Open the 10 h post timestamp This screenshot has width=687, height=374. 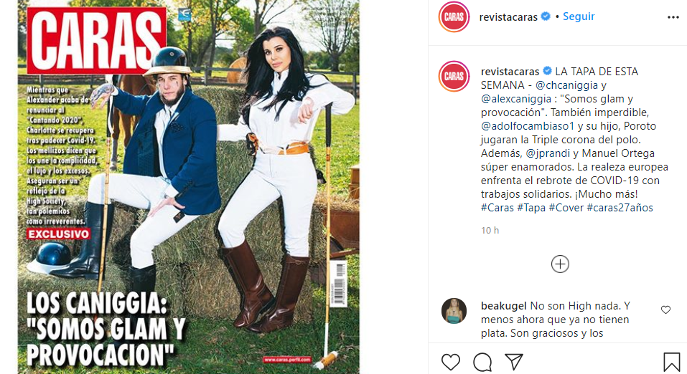pos(490,230)
